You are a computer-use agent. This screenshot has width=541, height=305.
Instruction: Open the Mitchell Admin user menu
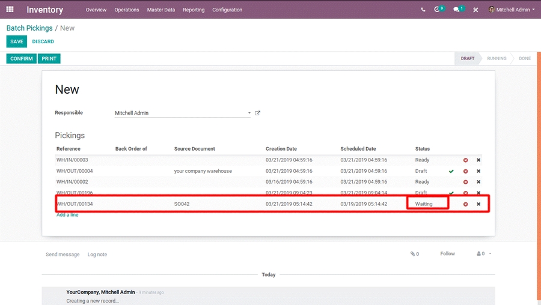[512, 10]
